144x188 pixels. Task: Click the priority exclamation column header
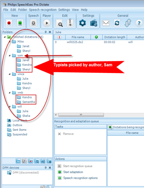pos(60,37)
